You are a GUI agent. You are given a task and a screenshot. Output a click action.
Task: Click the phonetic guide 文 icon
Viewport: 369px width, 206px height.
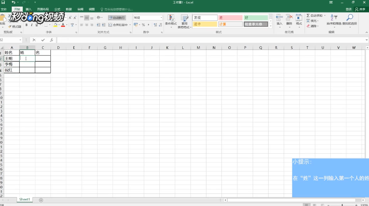point(72,25)
